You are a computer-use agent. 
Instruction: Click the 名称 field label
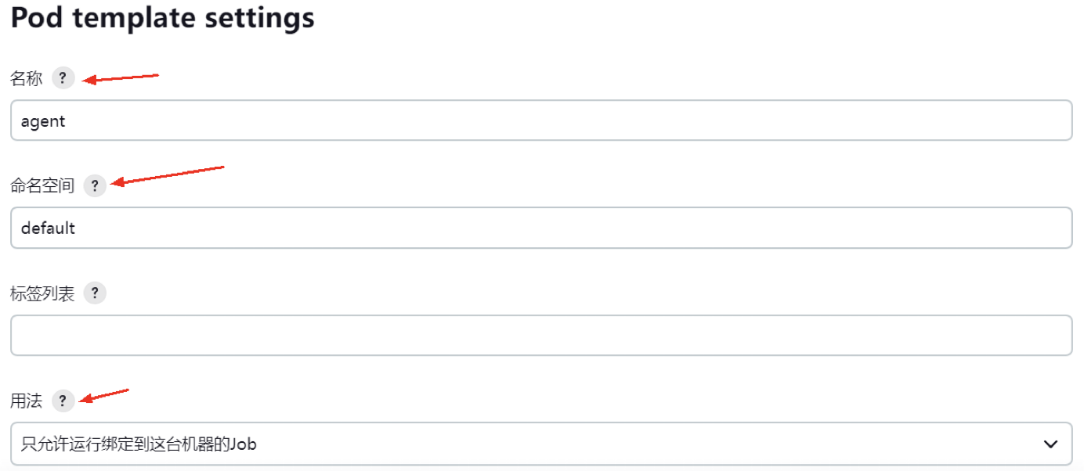click(26, 78)
